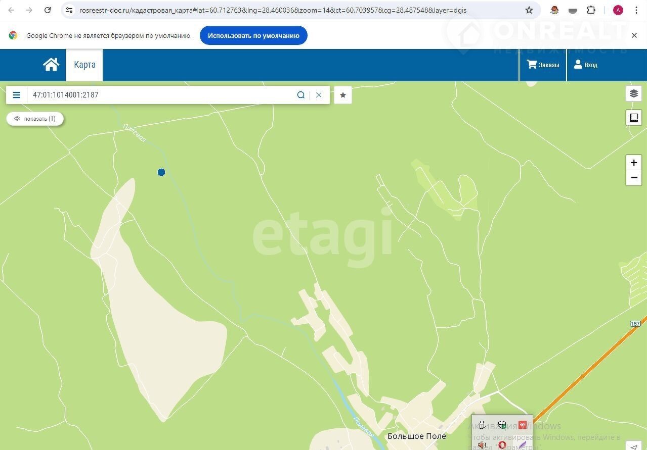Select the blue parcel marker on the map
This screenshot has width=647, height=450.
[161, 172]
